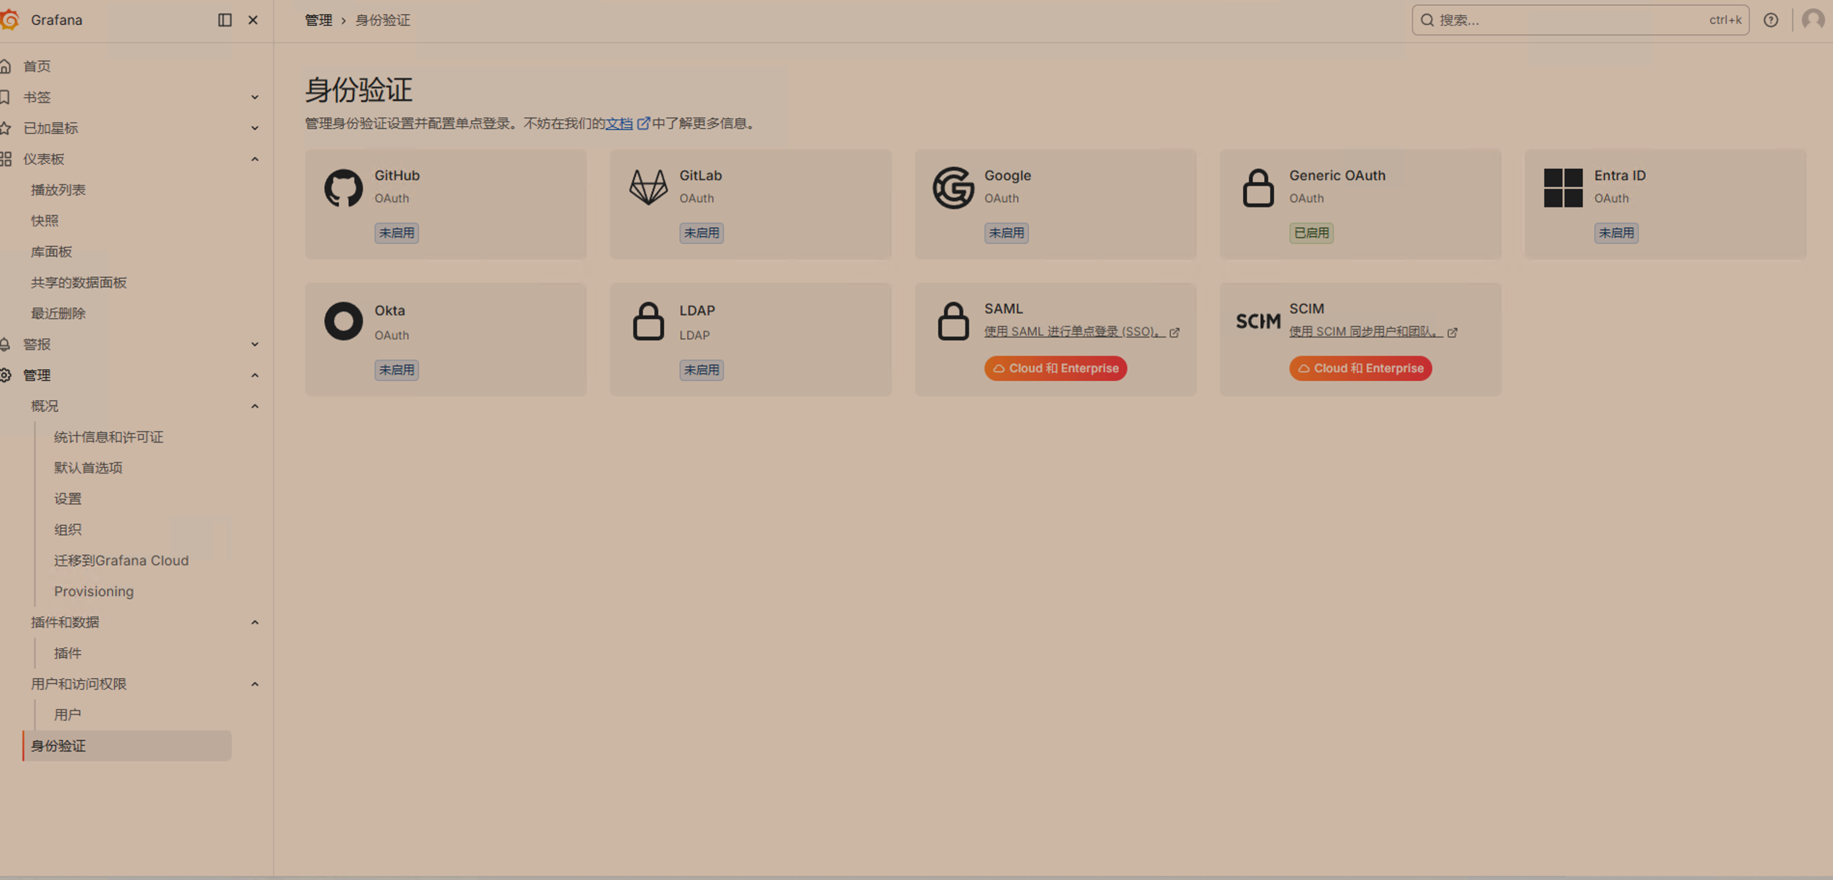Click the Generic OAuth padlock icon
1833x880 pixels.
click(x=1258, y=188)
